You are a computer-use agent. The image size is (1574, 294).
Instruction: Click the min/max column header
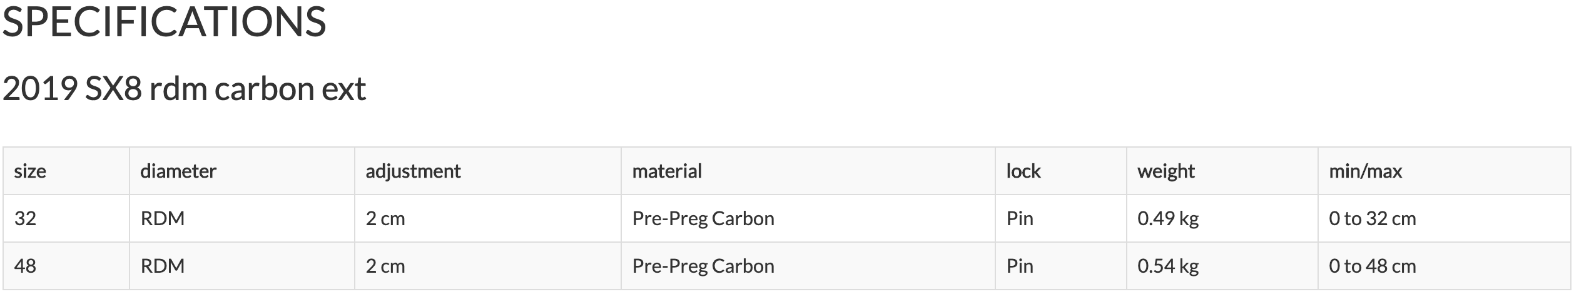pyautogui.click(x=1365, y=171)
